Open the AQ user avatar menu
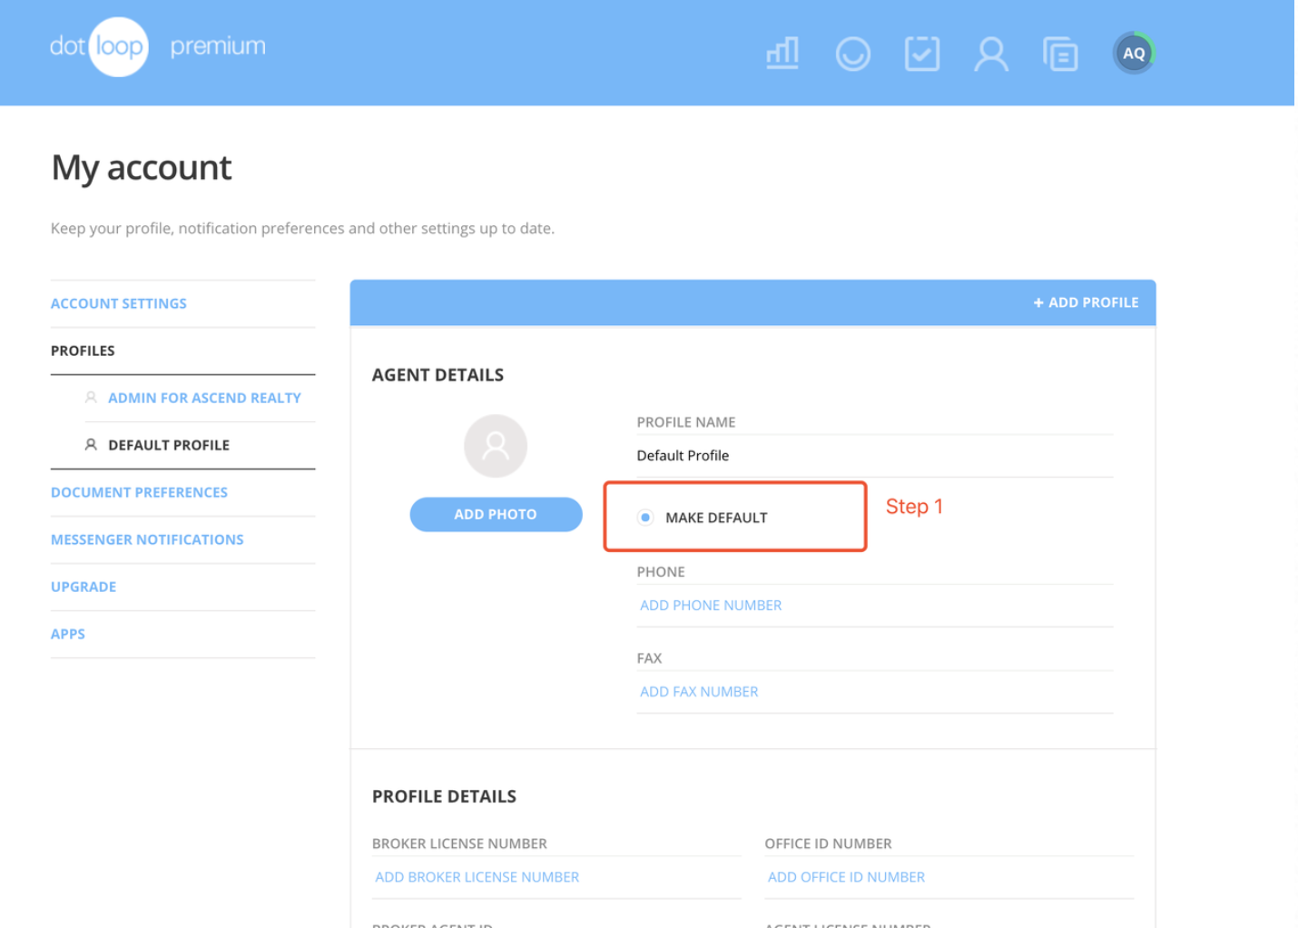This screenshot has width=1298, height=928. [x=1133, y=54]
